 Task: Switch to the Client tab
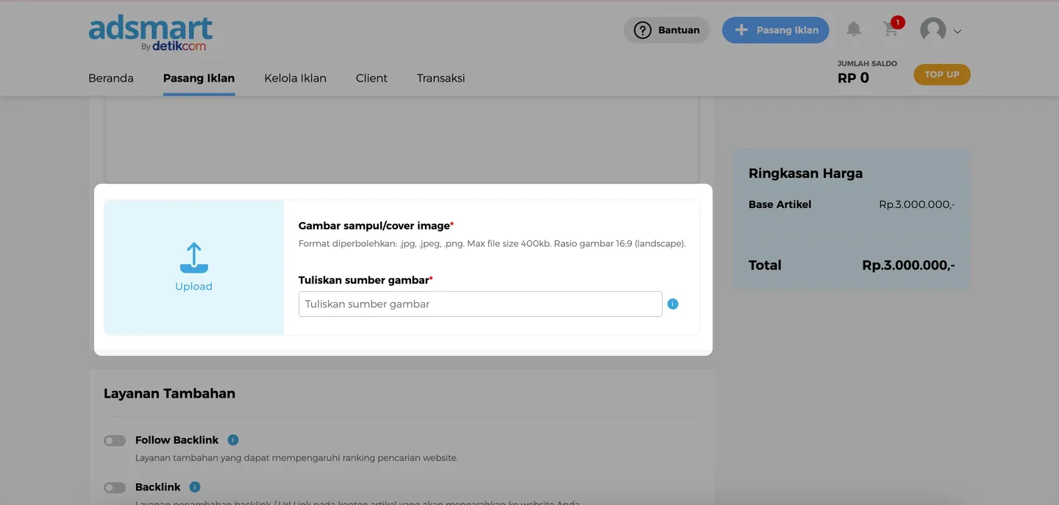[371, 78]
